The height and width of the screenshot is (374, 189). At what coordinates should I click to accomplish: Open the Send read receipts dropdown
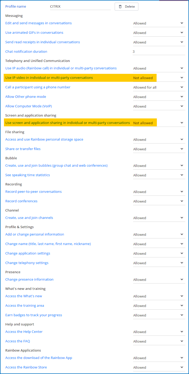click(159, 42)
